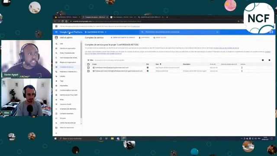Open actions menu for App Engine default account
The height and width of the screenshot is (156, 277).
pyautogui.click(x=242, y=68)
